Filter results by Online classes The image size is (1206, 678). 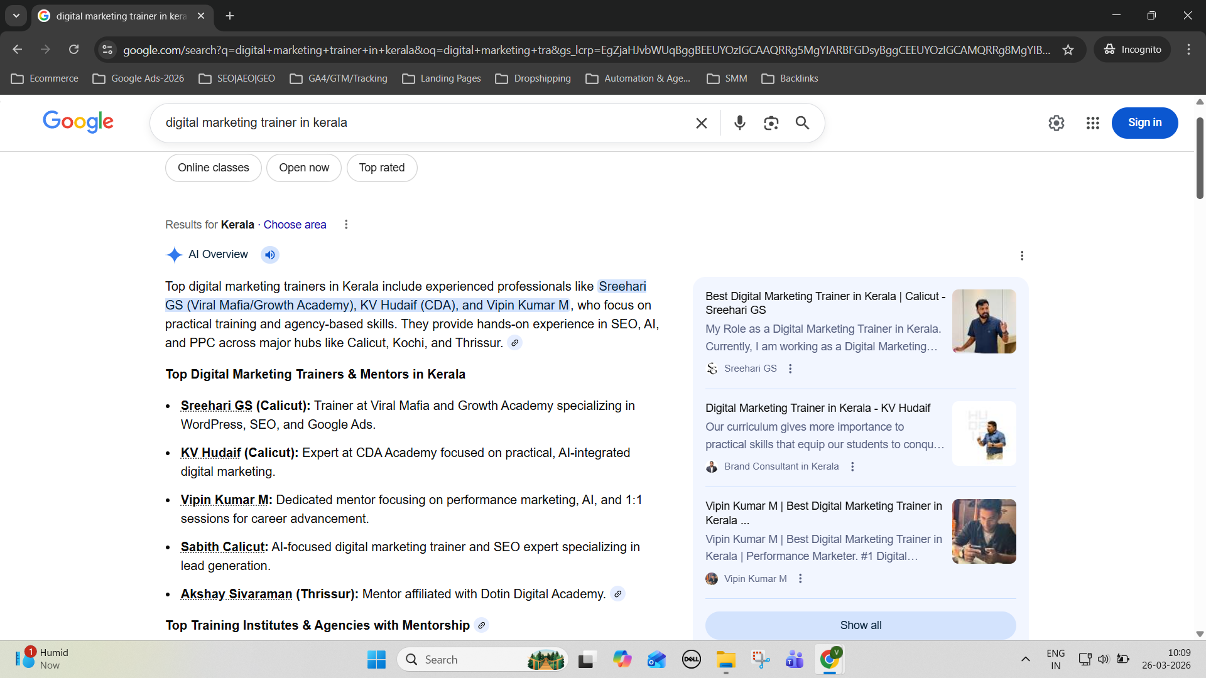click(214, 168)
